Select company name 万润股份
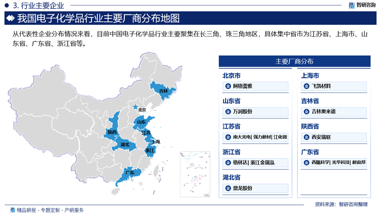The image size is (381, 214). pos(242,112)
